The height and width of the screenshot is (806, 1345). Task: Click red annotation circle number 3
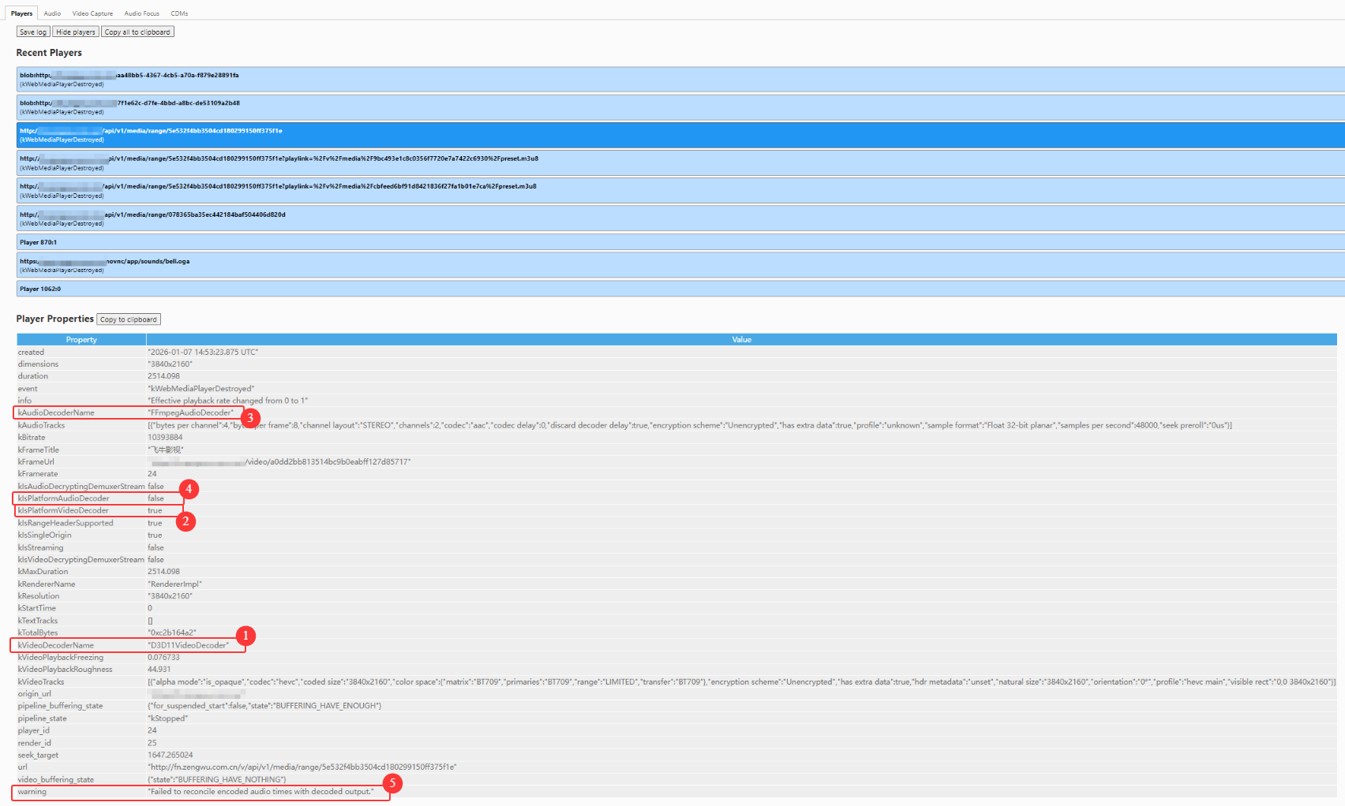(x=250, y=418)
